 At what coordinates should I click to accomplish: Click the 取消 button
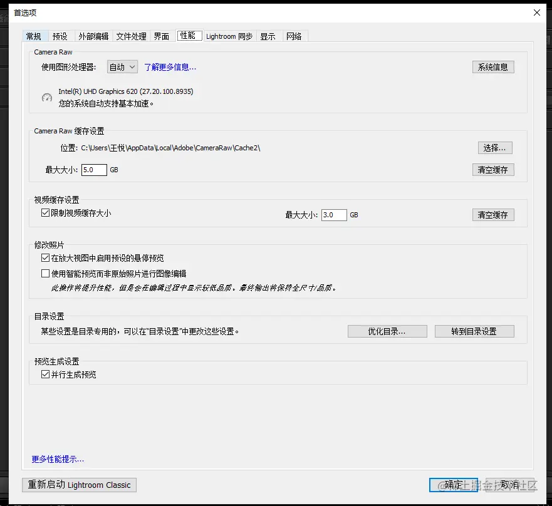pyautogui.click(x=510, y=485)
